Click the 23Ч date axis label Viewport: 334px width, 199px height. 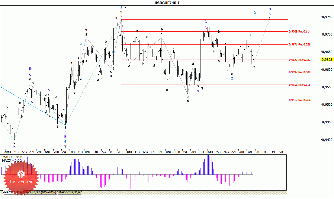32,152
